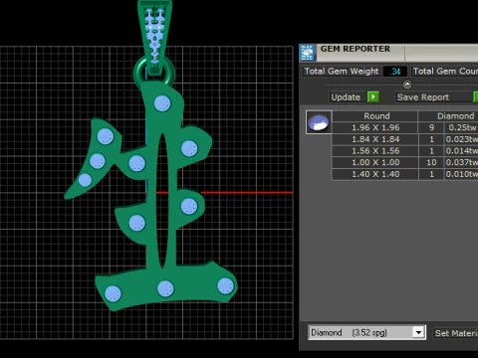Image resolution: width=478 pixels, height=358 pixels.
Task: Click the Round column header
Action: coord(375,116)
